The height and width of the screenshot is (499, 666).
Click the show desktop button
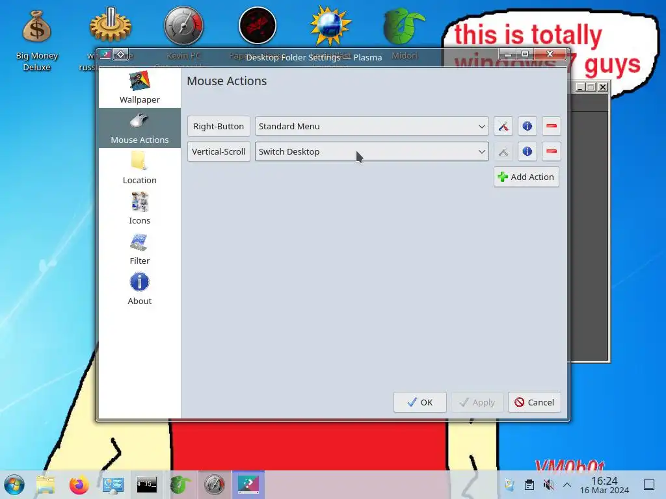pyautogui.click(x=650, y=485)
